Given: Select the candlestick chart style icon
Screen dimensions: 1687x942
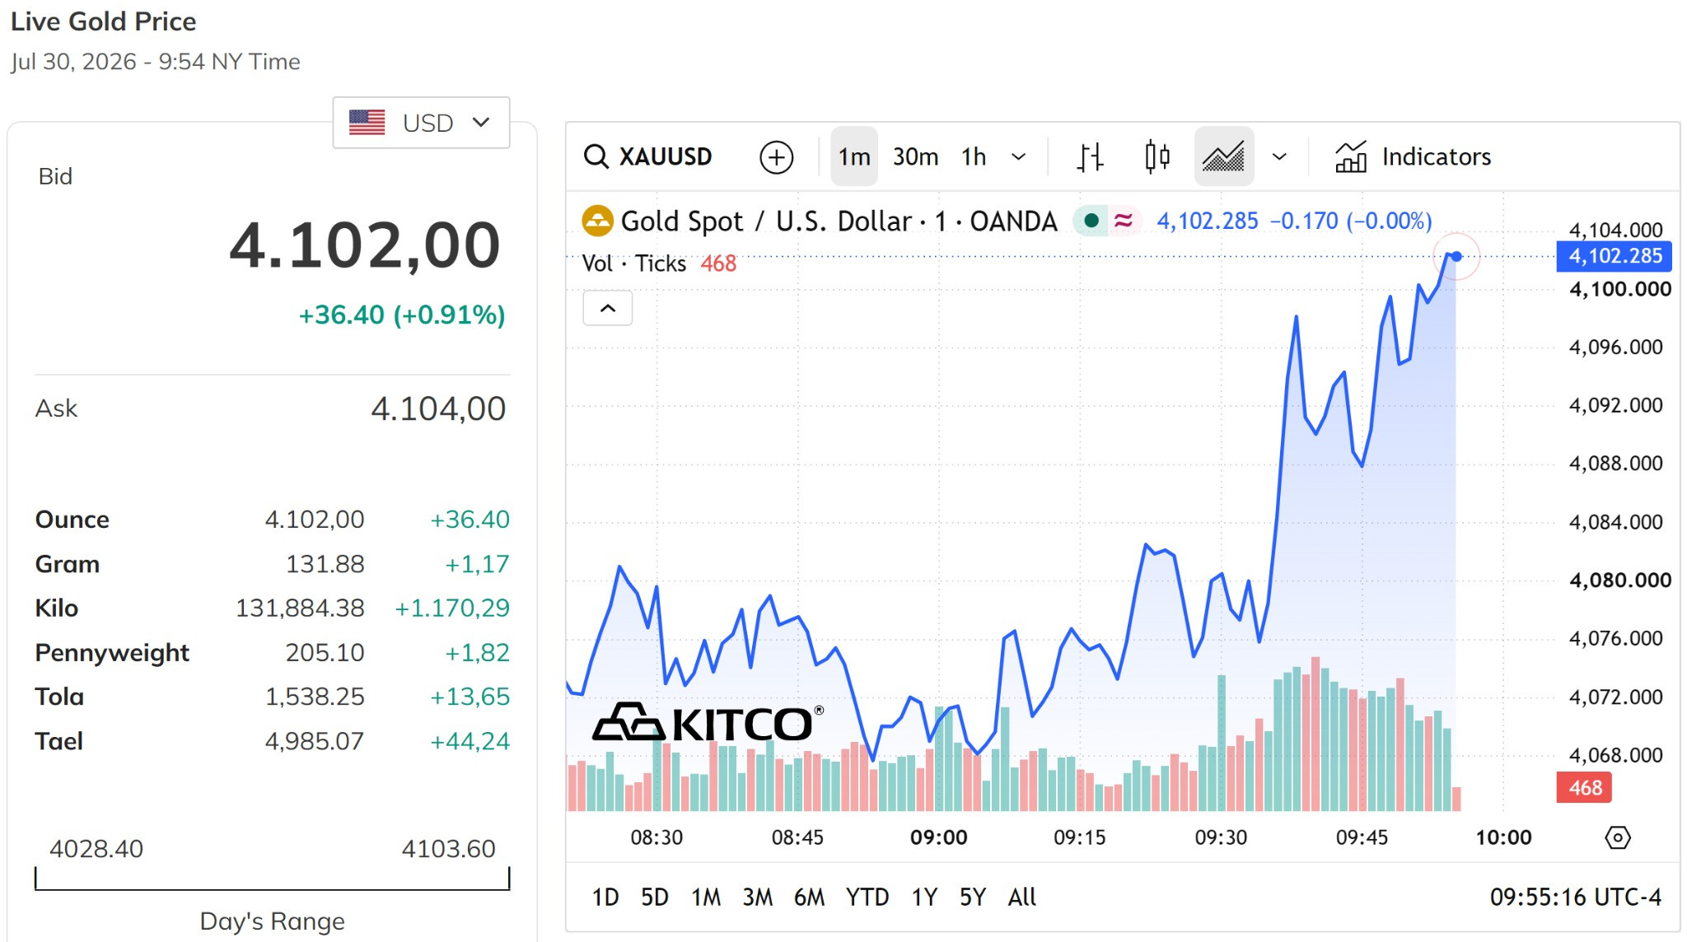Looking at the screenshot, I should (x=1157, y=156).
